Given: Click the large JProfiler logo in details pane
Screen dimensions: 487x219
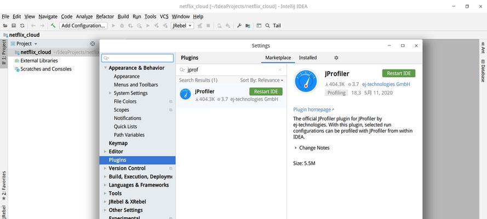Looking at the screenshot, I should pos(306,81).
